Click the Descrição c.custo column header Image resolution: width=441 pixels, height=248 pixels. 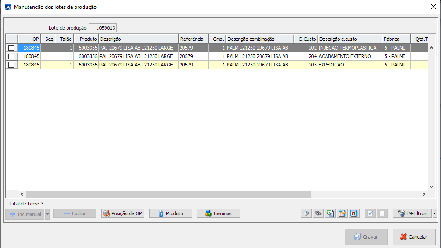(x=350, y=39)
